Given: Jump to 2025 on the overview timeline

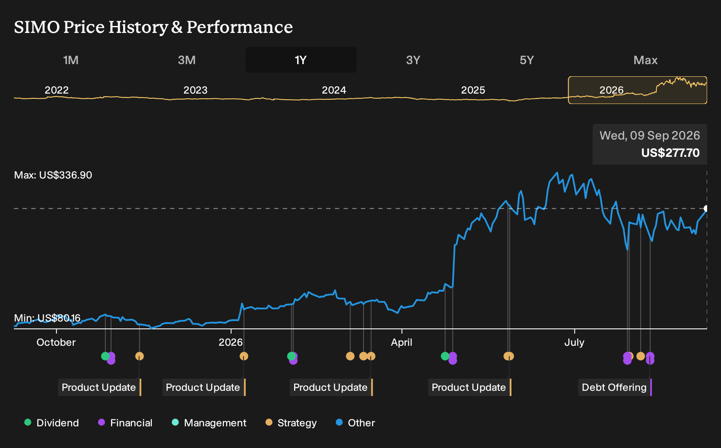Looking at the screenshot, I should pos(473,90).
